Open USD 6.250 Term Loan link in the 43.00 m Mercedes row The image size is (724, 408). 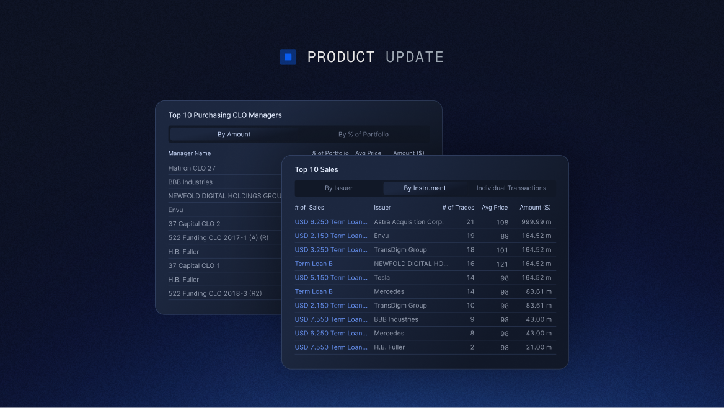331,333
